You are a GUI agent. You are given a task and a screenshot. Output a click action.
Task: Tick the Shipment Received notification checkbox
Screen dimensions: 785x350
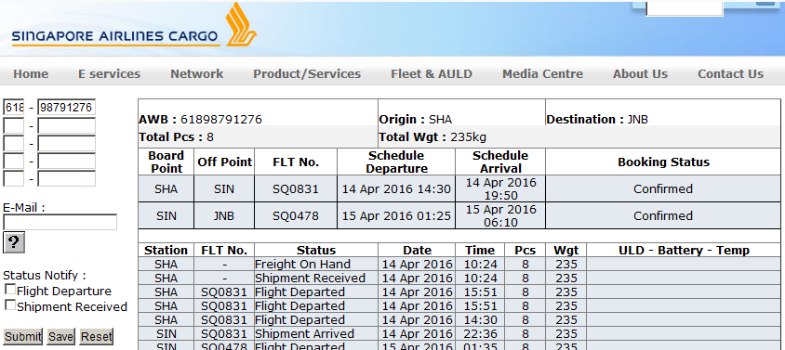point(10,305)
